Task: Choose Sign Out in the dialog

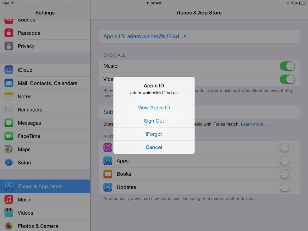Action: 154,121
